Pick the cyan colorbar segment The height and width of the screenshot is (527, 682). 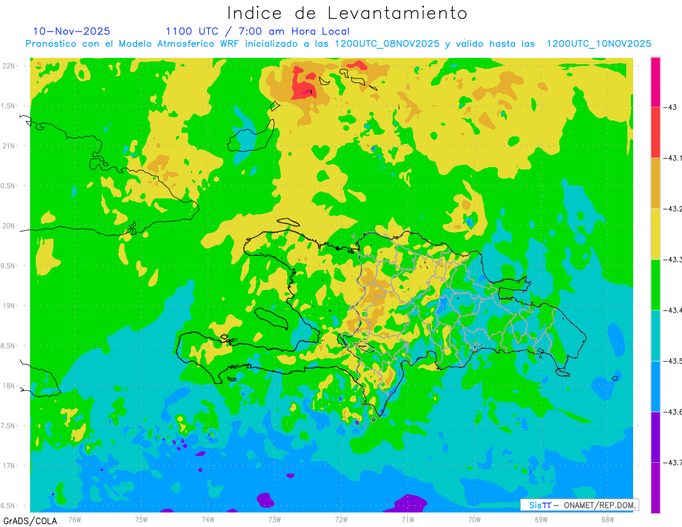[655, 335]
